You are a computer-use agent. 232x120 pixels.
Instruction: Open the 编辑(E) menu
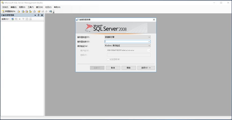[x=14, y=7]
